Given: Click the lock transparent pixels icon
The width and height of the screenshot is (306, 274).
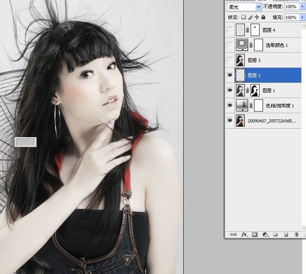Looking at the screenshot, I should (243, 17).
